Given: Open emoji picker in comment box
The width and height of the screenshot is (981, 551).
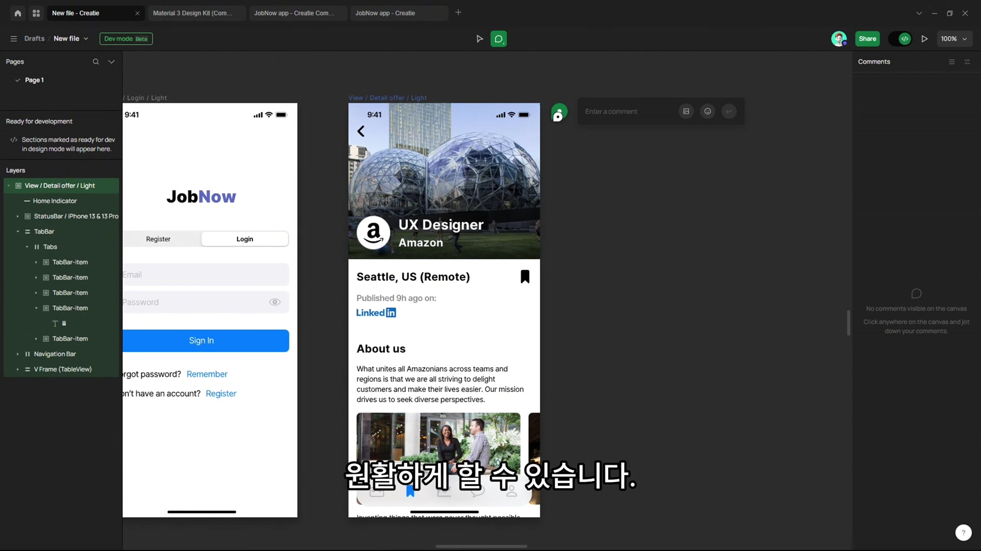Looking at the screenshot, I should tap(708, 112).
